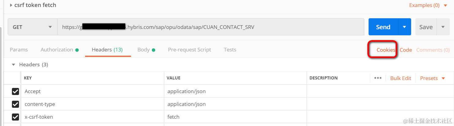Open the Save options dropdown arrow
Viewport: 454px width, 126px height.
[x=443, y=27]
